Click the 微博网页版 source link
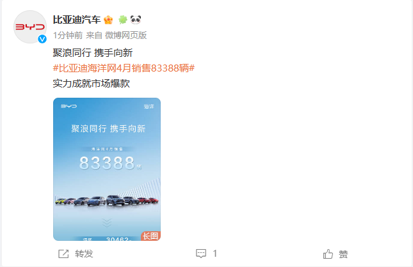 tap(126, 35)
